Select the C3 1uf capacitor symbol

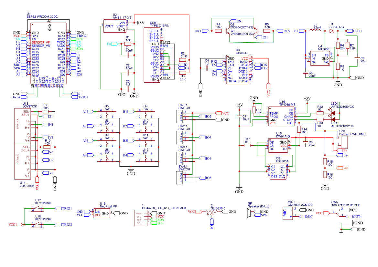coord(128,89)
